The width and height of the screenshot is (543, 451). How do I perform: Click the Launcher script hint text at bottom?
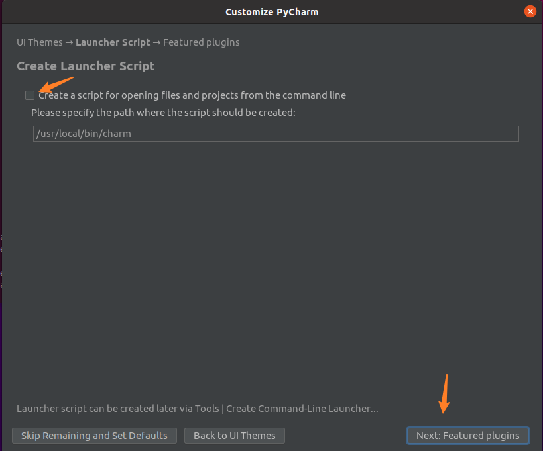point(198,409)
